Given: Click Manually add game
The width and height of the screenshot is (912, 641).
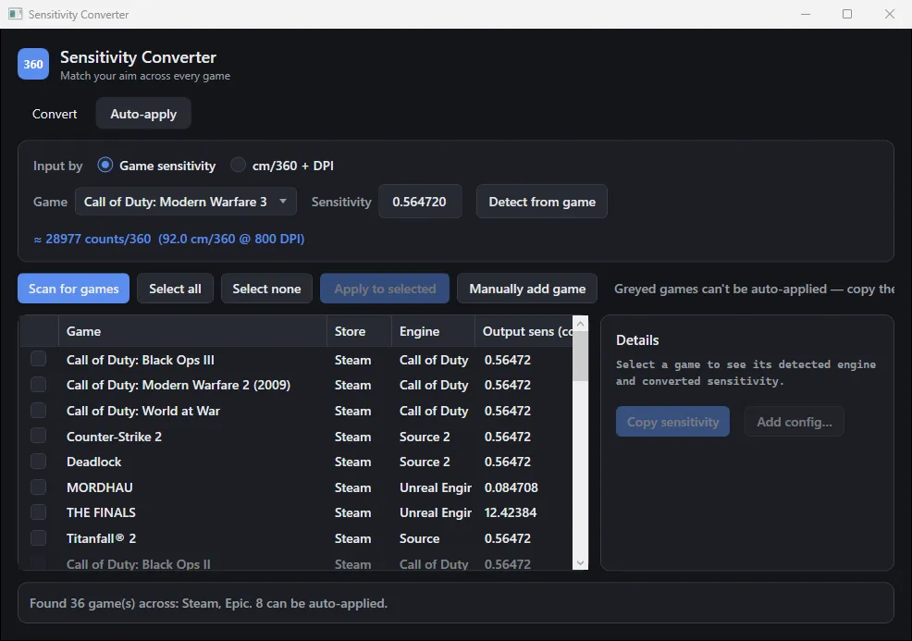Looking at the screenshot, I should [x=527, y=289].
